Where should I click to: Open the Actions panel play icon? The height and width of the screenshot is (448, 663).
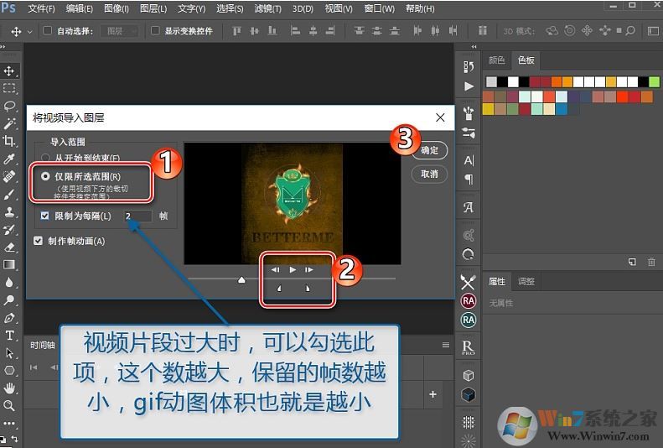point(468,86)
